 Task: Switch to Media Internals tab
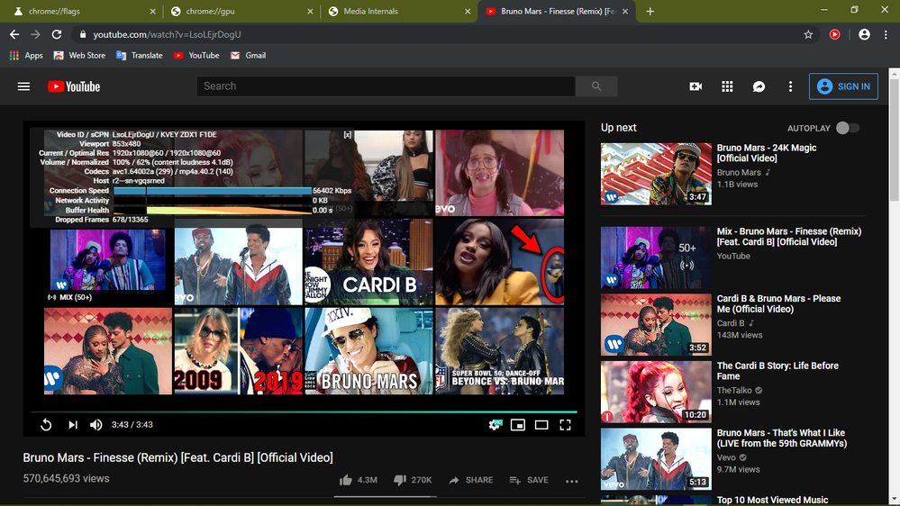398,11
